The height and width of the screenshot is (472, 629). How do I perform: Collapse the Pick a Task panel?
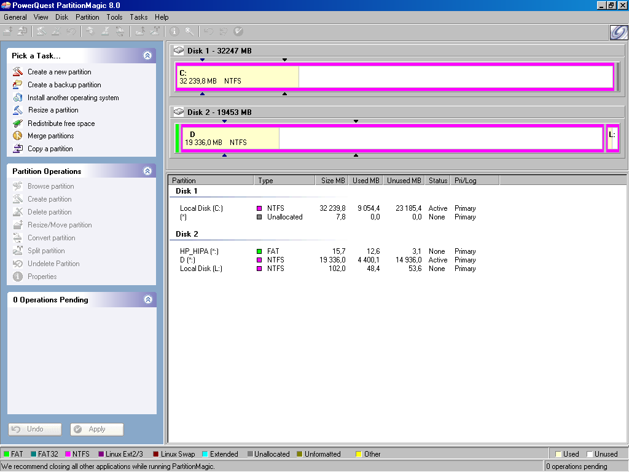point(147,55)
